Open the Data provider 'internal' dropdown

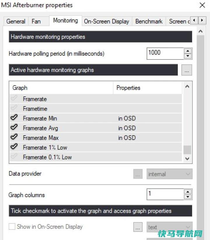coord(169,174)
